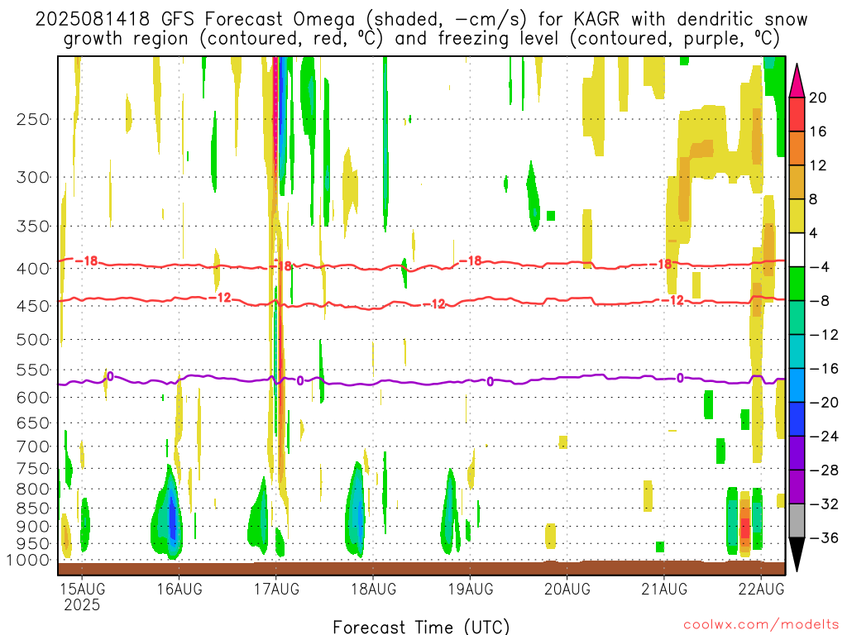Viewport: 847px width, 635px height.
Task: Click the 300 pressure level label
Action: (32, 177)
